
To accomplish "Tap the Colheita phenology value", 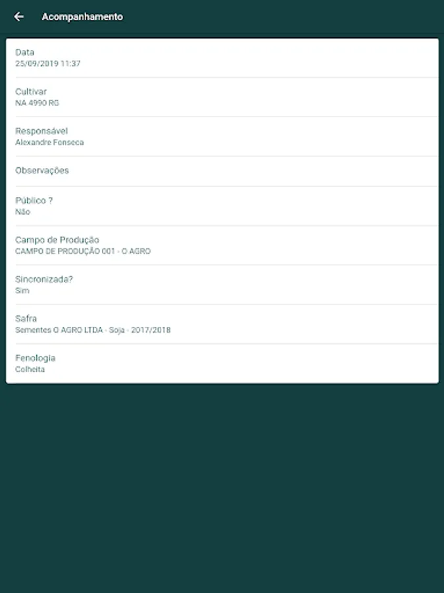I will pos(30,369).
